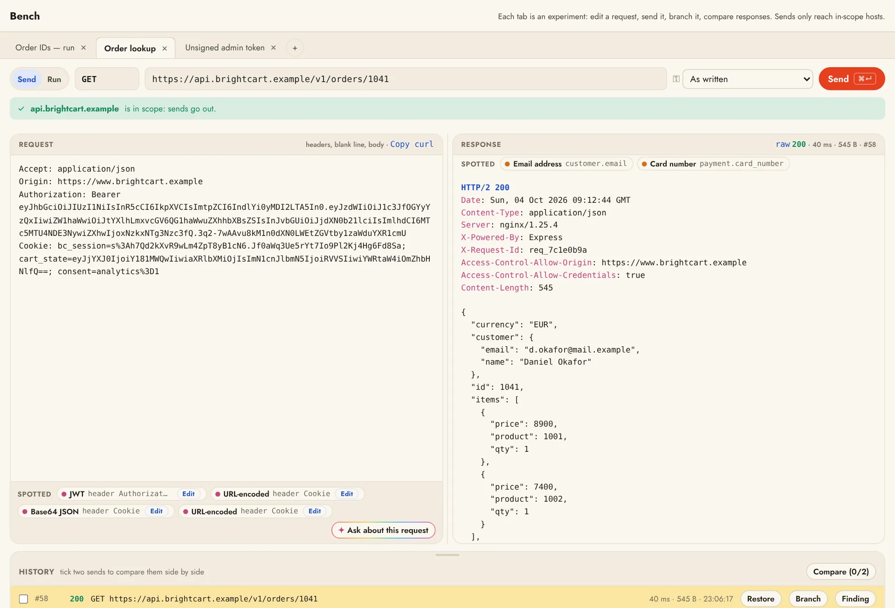
Task: Send the request with red Send button
Action: (851, 79)
